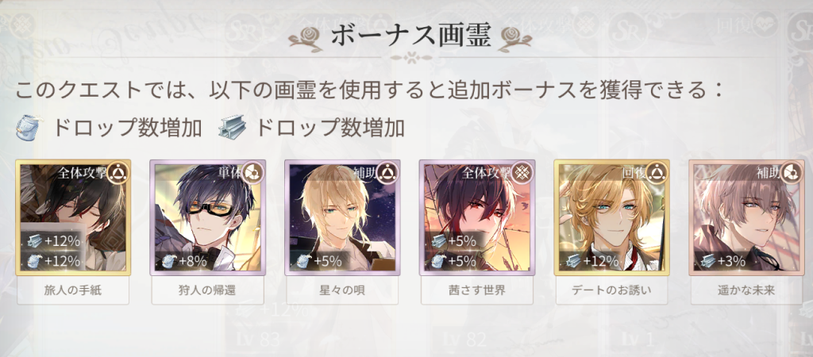Click the cross-pattern attribute icon on 茜さす世界
The width and height of the screenshot is (813, 357).
point(522,173)
